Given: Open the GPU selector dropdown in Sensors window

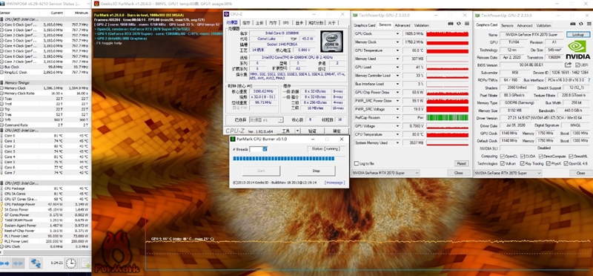Looking at the screenshot, I should click(385, 173).
